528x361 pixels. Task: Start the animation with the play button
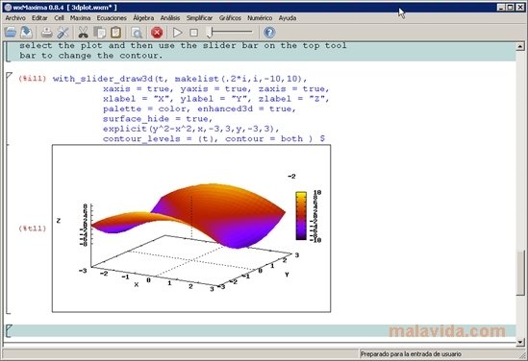[x=178, y=33]
